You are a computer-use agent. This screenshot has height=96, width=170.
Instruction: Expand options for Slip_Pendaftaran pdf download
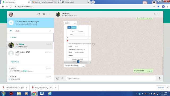[56, 88]
